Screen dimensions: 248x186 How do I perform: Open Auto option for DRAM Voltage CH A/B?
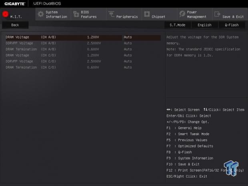[x=128, y=37]
